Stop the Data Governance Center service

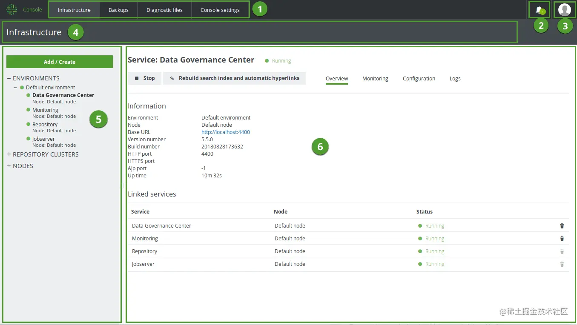(144, 78)
